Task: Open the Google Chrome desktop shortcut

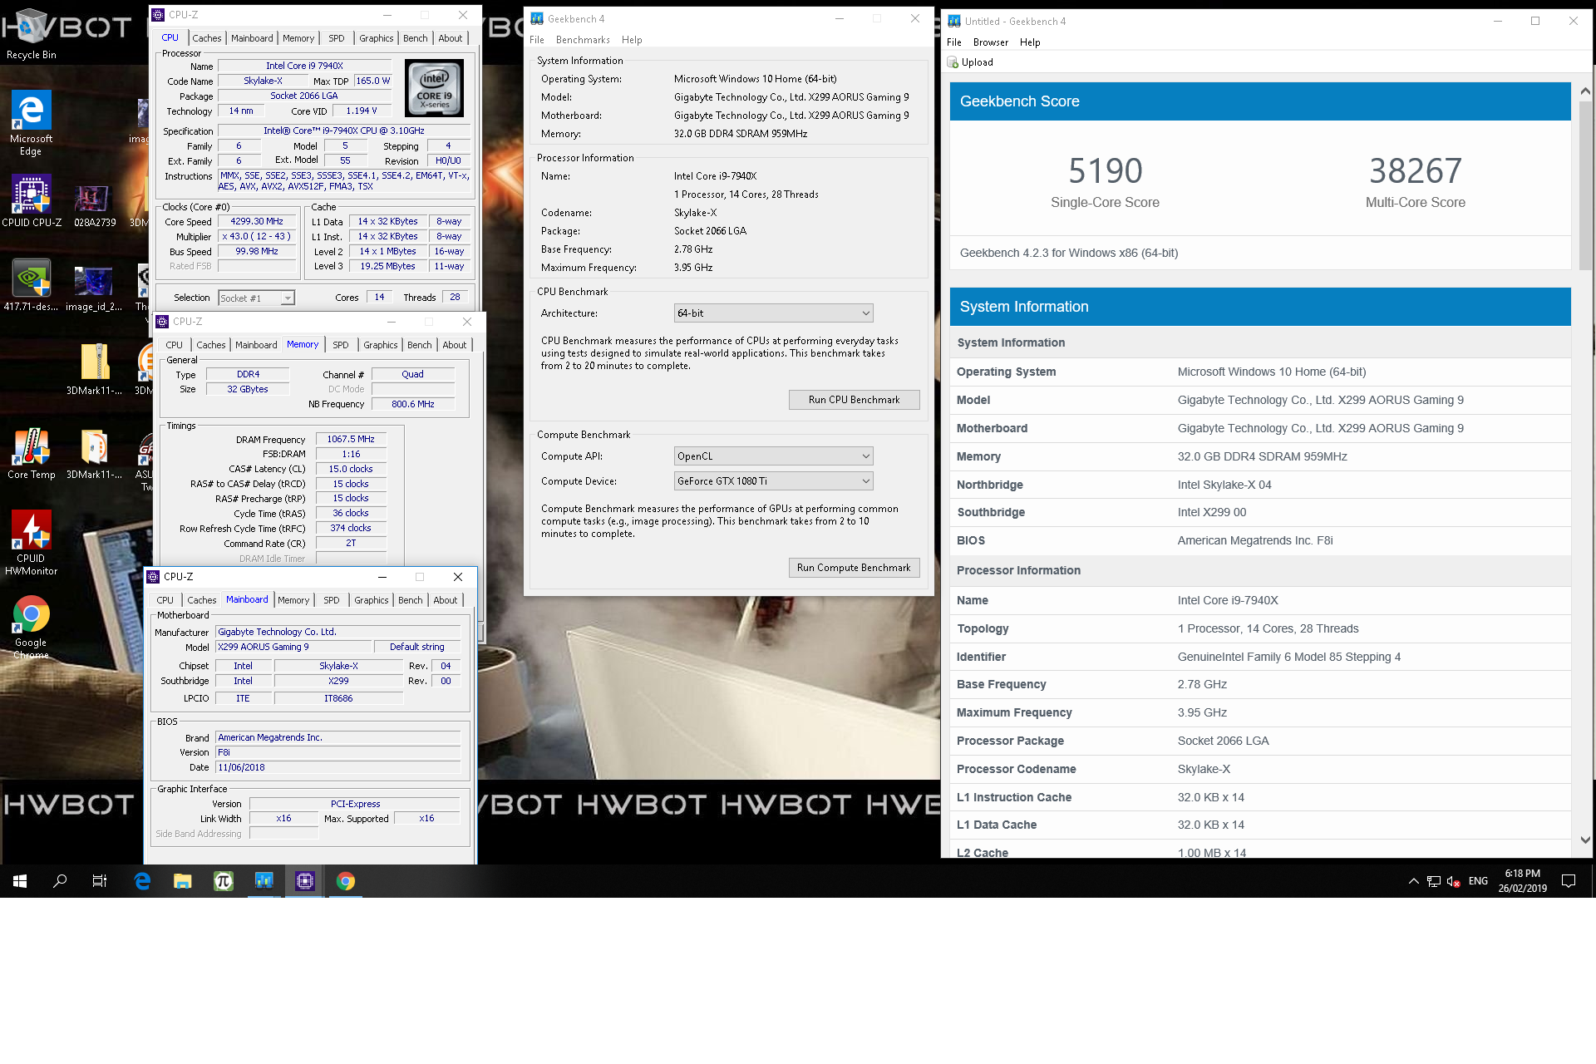Action: coord(32,627)
